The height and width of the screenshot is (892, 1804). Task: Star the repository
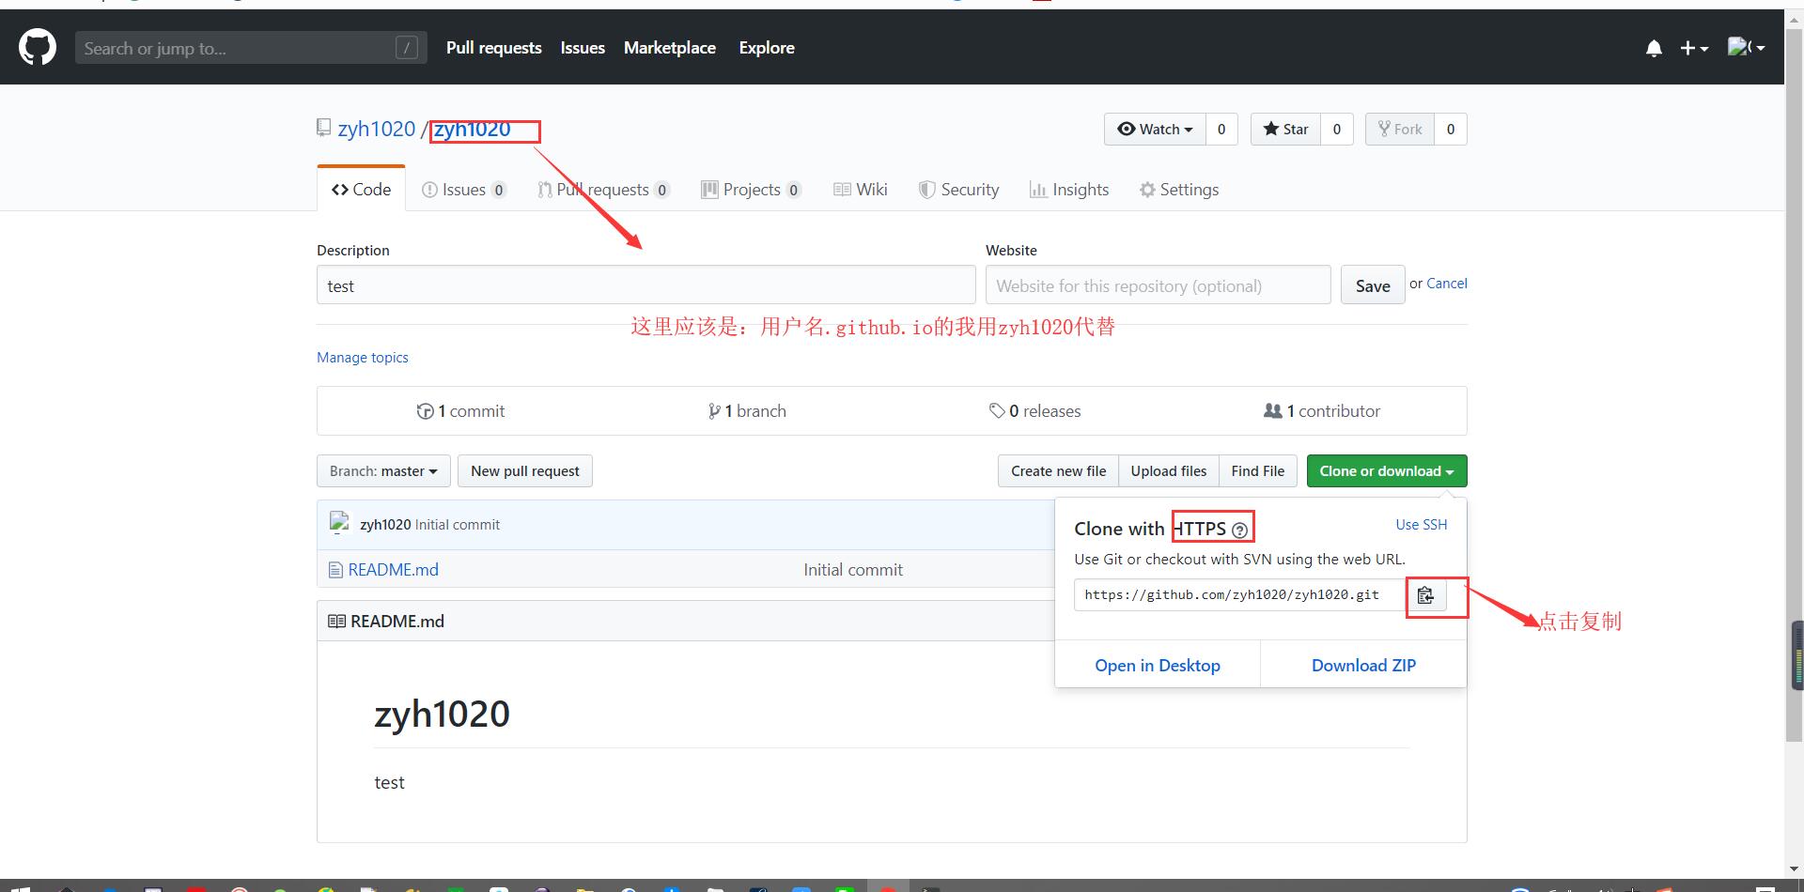pyautogui.click(x=1285, y=130)
